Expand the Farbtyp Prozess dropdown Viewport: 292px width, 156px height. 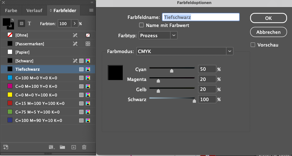(158, 35)
